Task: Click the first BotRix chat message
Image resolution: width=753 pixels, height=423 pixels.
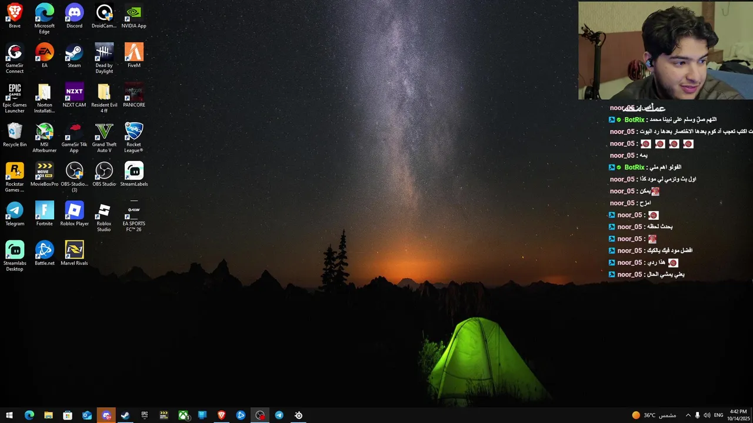Action: [x=663, y=120]
